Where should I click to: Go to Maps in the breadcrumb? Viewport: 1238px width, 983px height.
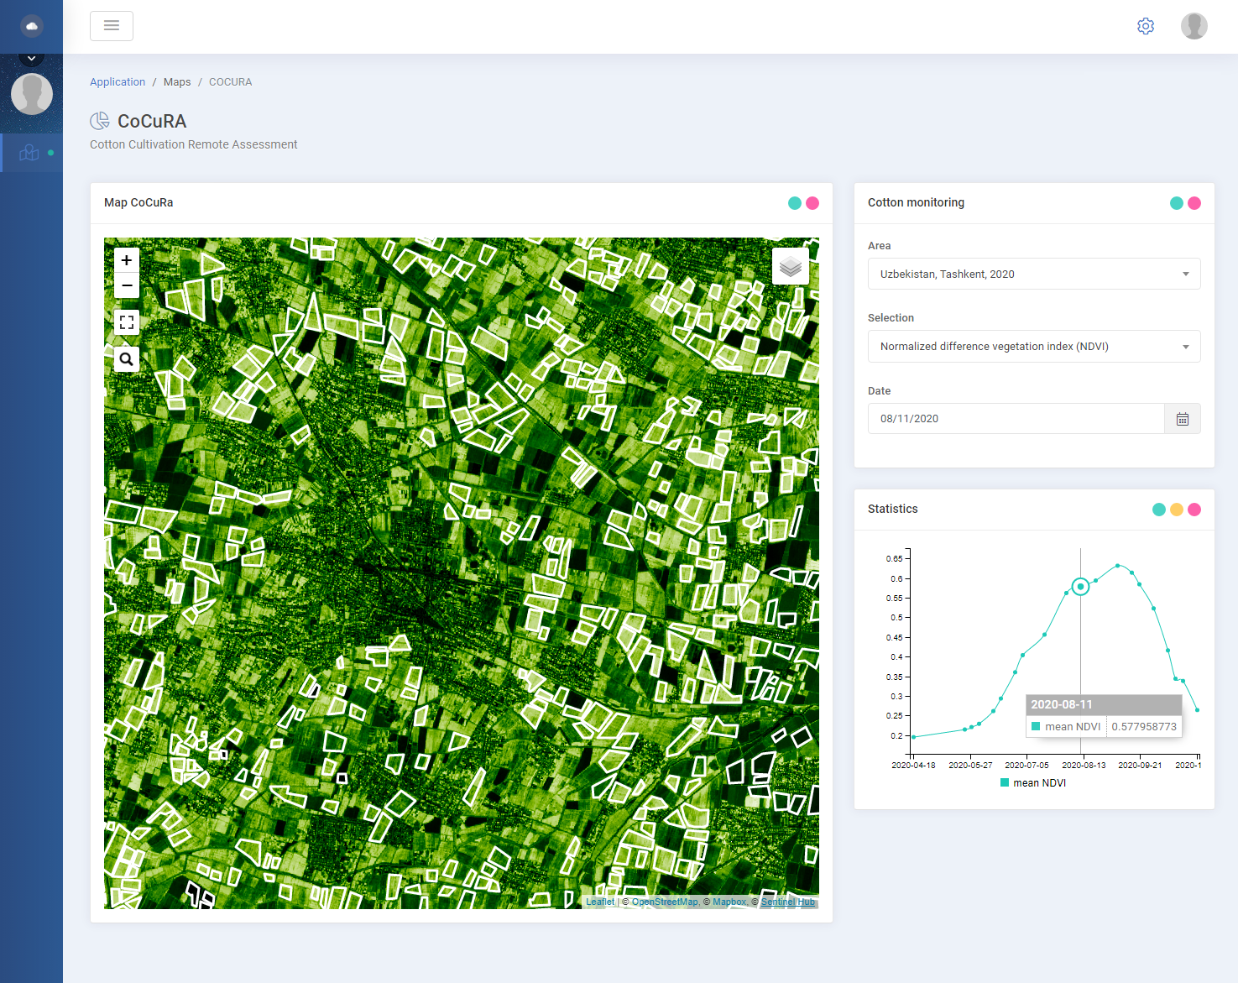177,82
